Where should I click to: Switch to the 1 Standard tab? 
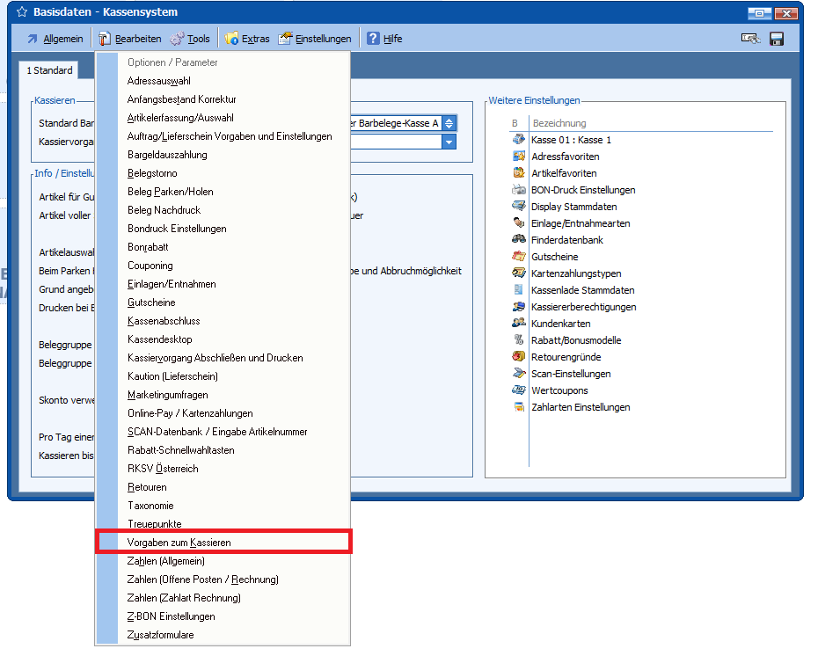point(49,70)
